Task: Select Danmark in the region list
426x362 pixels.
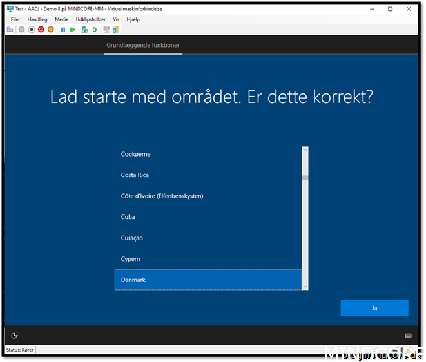Action: point(208,280)
